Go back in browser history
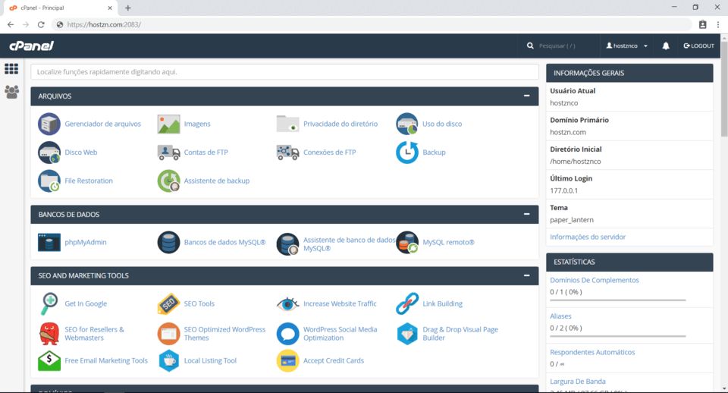 click(11, 24)
